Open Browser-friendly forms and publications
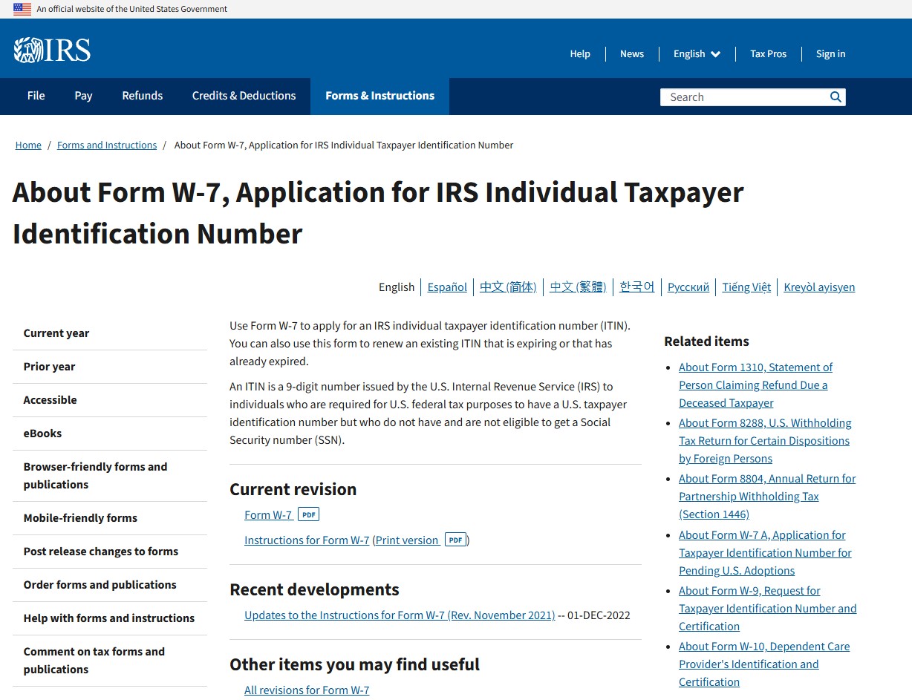Image resolution: width=912 pixels, height=700 pixels. pos(110,476)
